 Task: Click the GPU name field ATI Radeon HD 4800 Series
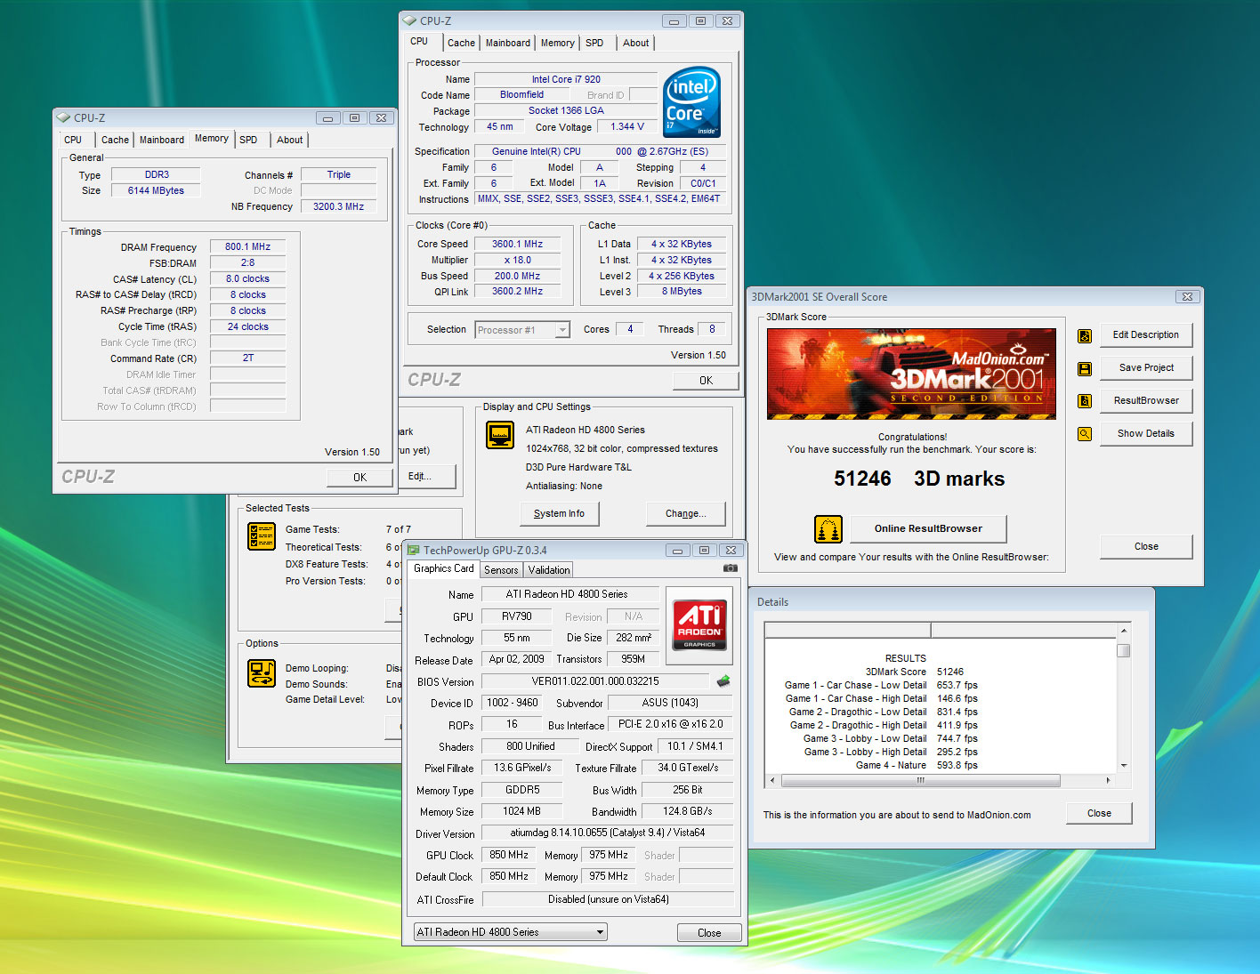570,594
